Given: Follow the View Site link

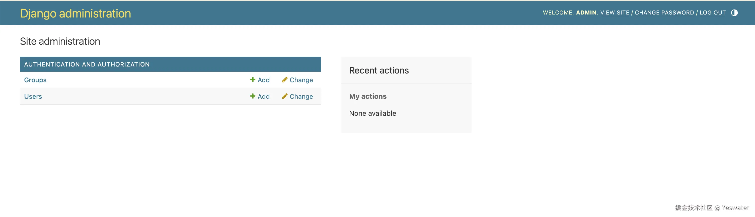Looking at the screenshot, I should [x=615, y=13].
